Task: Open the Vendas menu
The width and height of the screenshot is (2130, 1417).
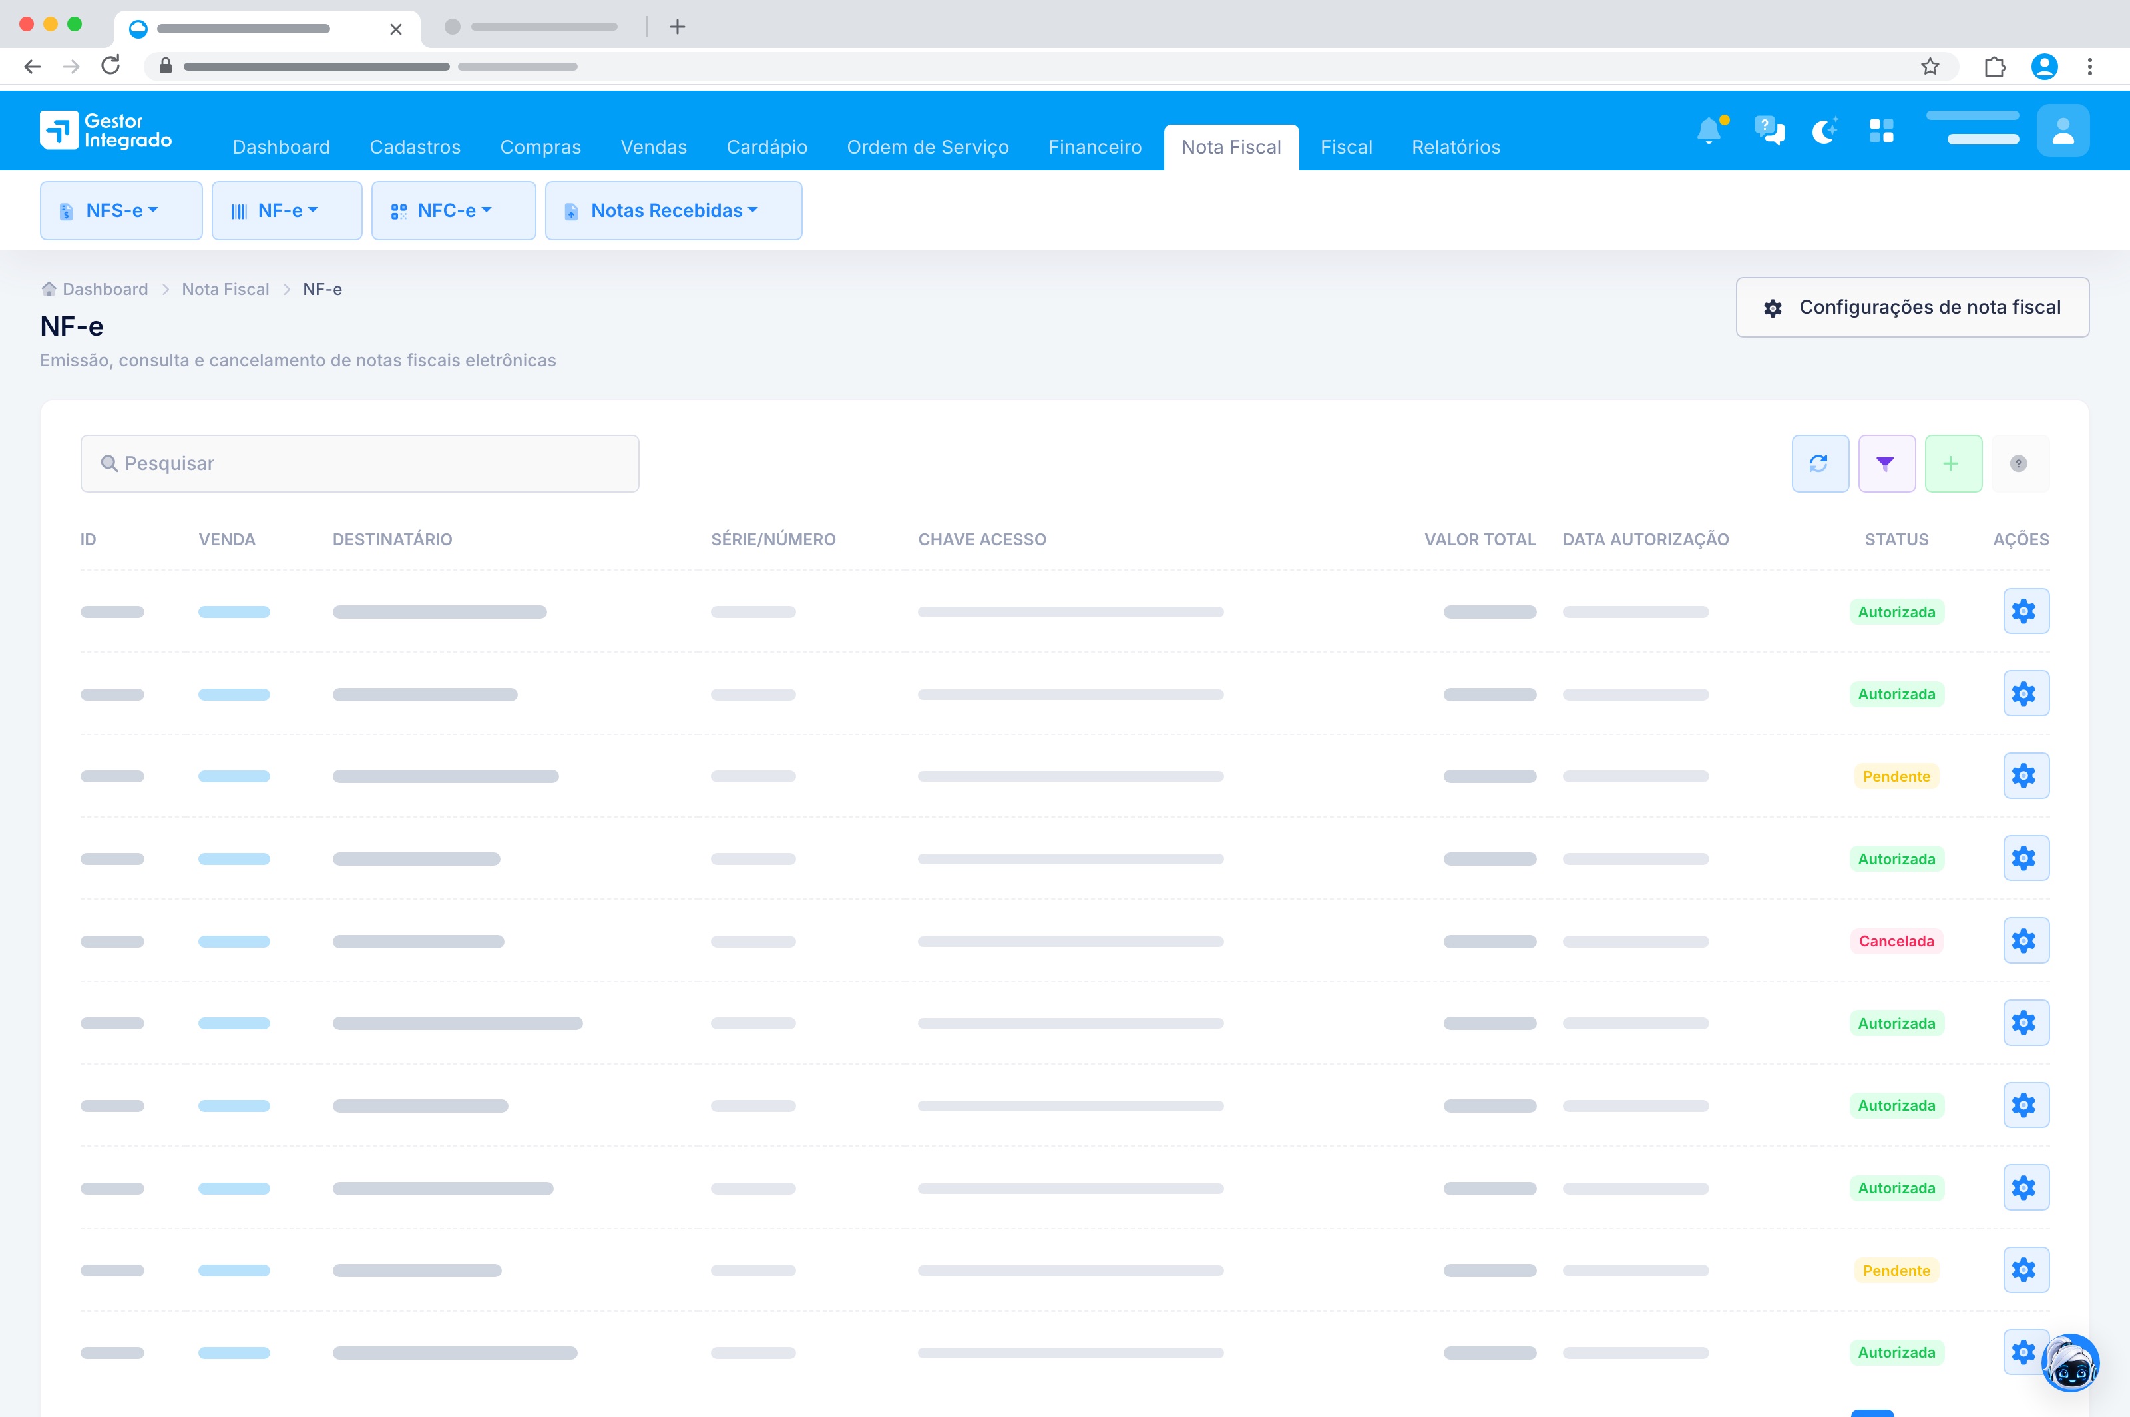Action: (653, 147)
